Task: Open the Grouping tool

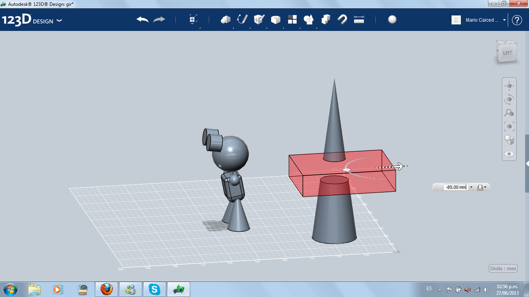Action: click(309, 19)
